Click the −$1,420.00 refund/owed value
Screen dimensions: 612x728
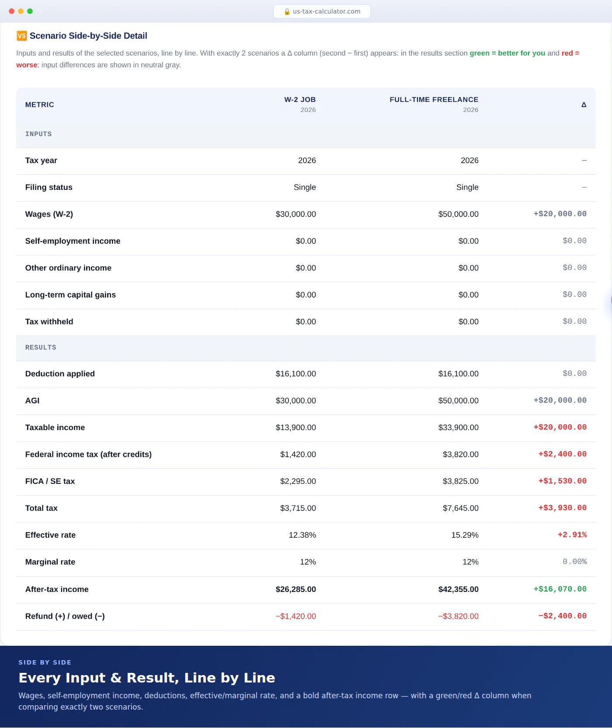(296, 616)
